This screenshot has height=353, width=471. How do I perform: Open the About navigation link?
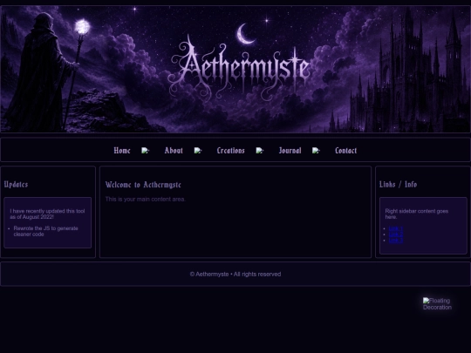[x=174, y=151]
